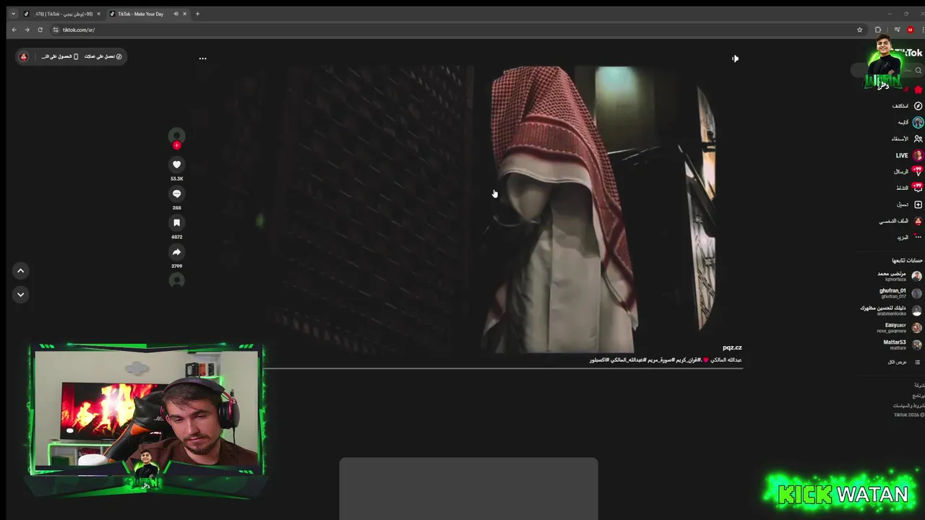Open the Activity inbox item in sidebar
This screenshot has width=925, height=520.
909,188
